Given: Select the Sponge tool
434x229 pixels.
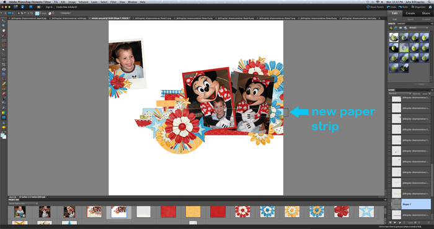Looking at the screenshot, I should coord(4,127).
